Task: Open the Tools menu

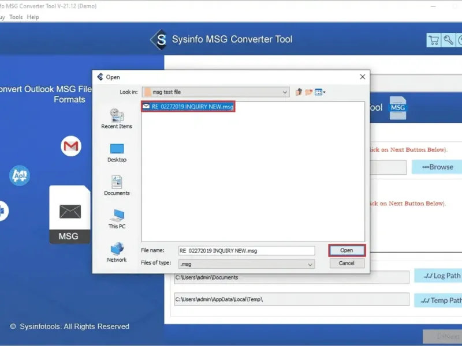Action: (16, 17)
